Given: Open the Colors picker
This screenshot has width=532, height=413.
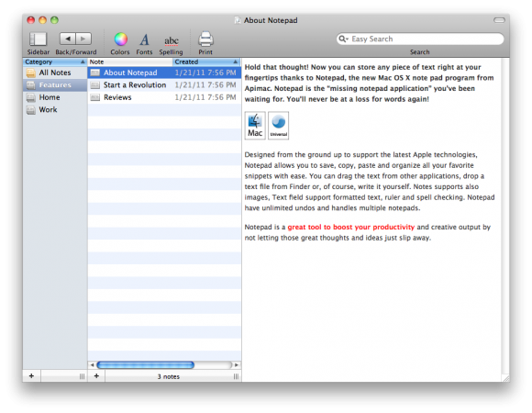Looking at the screenshot, I should (x=120, y=39).
